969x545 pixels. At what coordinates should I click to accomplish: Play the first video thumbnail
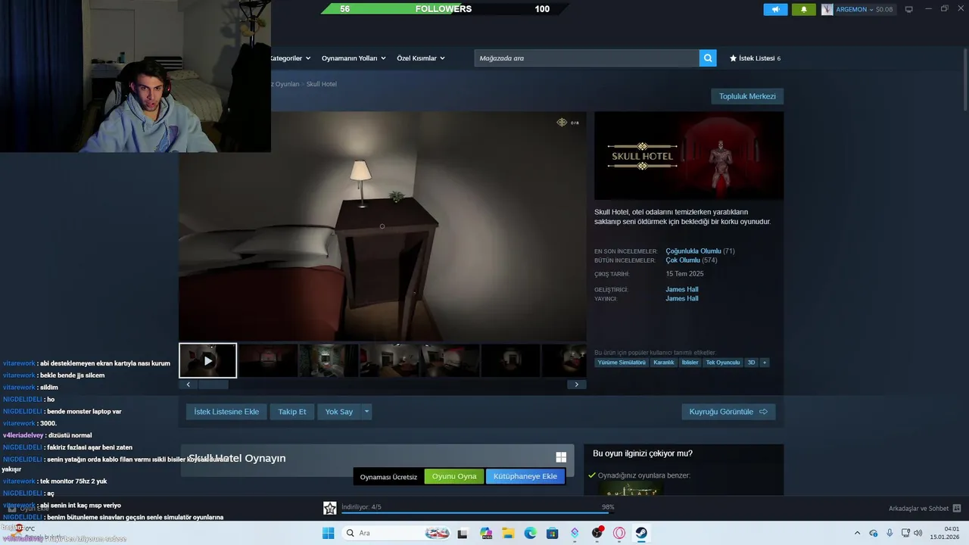tap(208, 360)
